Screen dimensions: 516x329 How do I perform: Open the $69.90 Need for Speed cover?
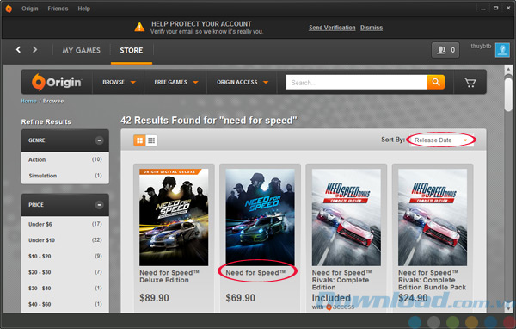260,217
